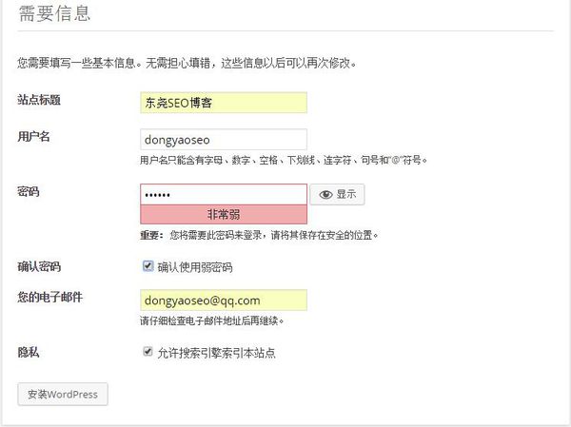The height and width of the screenshot is (427, 571).
Task: Click the 隐私 row label
Action: [x=28, y=352]
